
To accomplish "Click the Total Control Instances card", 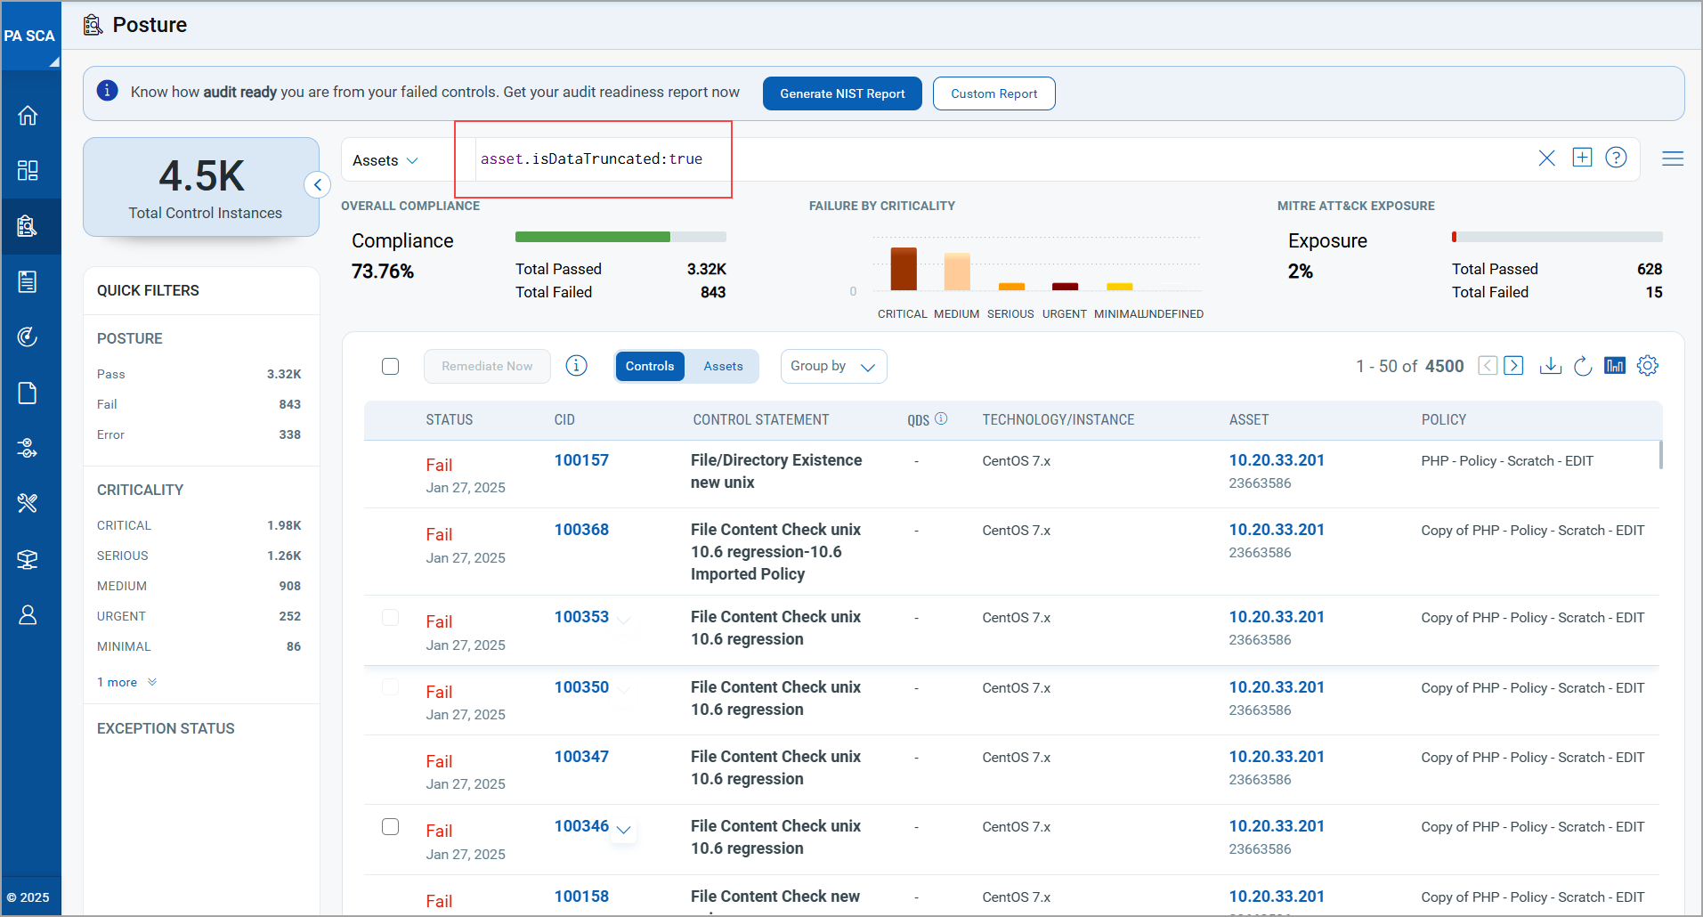I will tap(201, 187).
